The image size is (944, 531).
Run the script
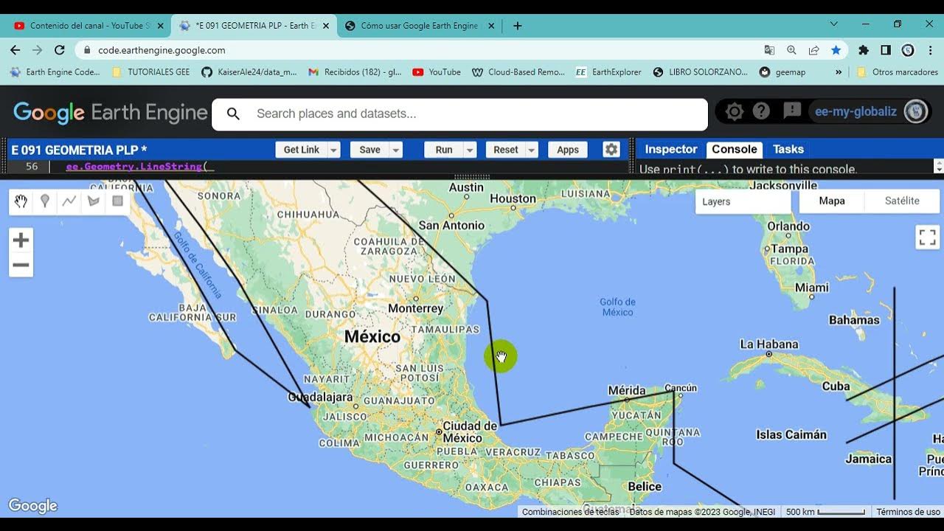coord(444,150)
